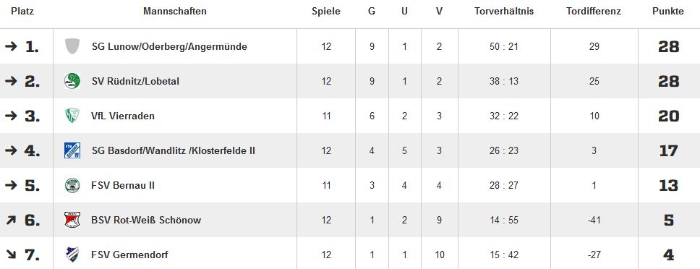The image size is (700, 269).
Task: Click the SG Lunow/Oderberg/Angermünde gray shield logo
Action: [72, 46]
